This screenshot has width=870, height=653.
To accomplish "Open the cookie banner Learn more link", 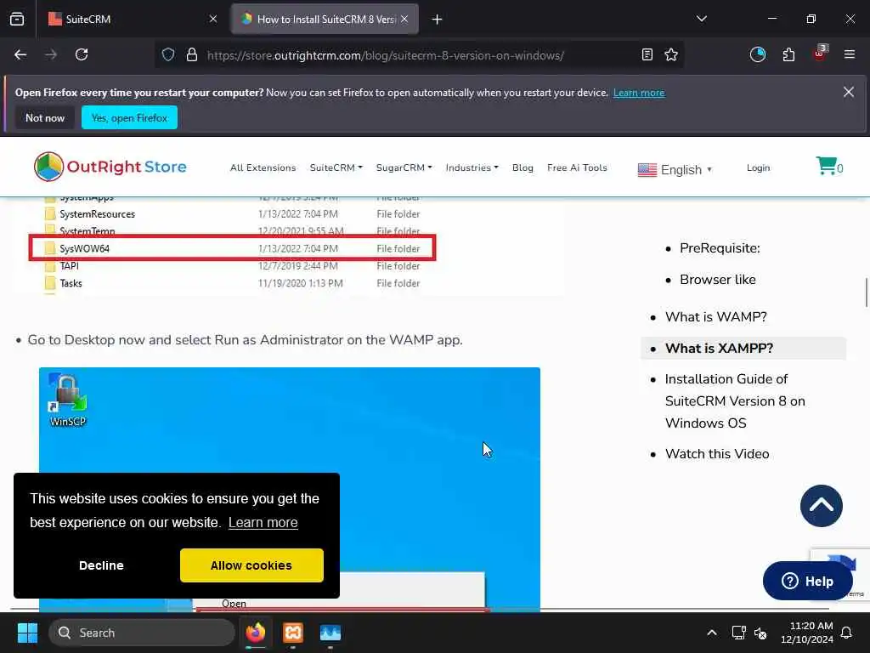I will (263, 523).
